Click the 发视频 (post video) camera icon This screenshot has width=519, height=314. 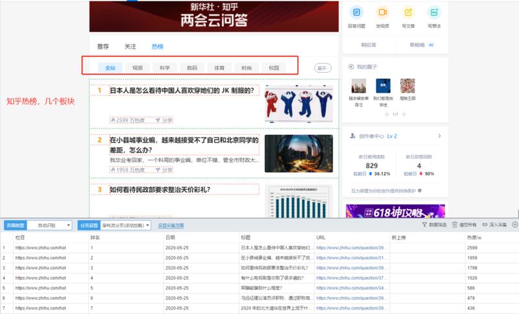point(382,12)
